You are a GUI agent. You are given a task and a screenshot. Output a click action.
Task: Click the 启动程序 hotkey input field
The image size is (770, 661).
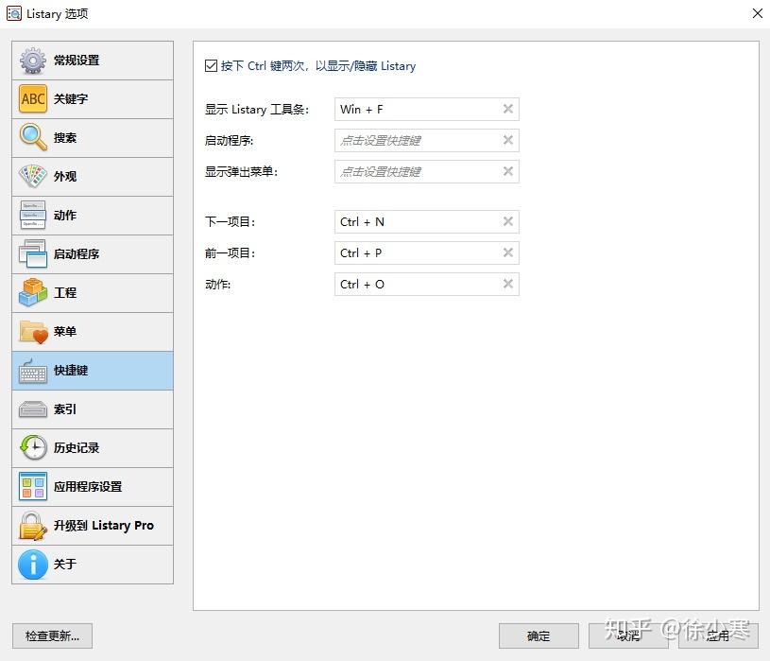[427, 141]
